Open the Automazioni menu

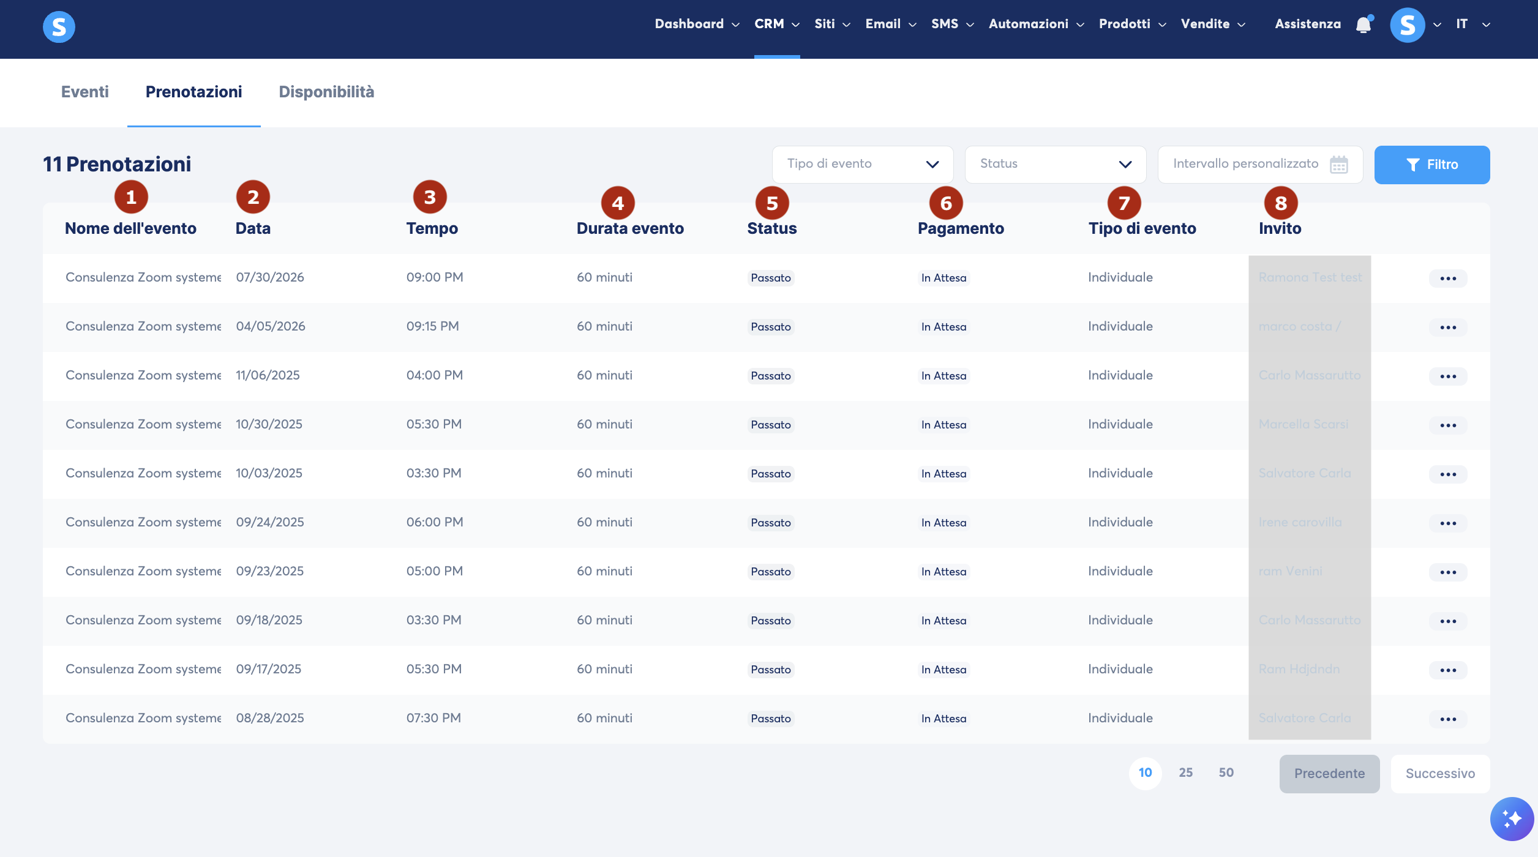point(1037,24)
